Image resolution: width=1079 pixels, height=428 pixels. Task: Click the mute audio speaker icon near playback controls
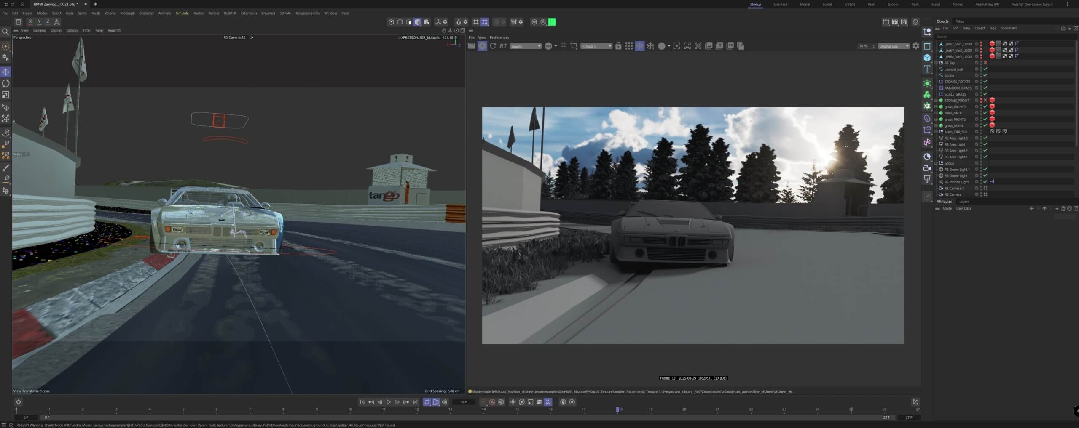(x=445, y=402)
